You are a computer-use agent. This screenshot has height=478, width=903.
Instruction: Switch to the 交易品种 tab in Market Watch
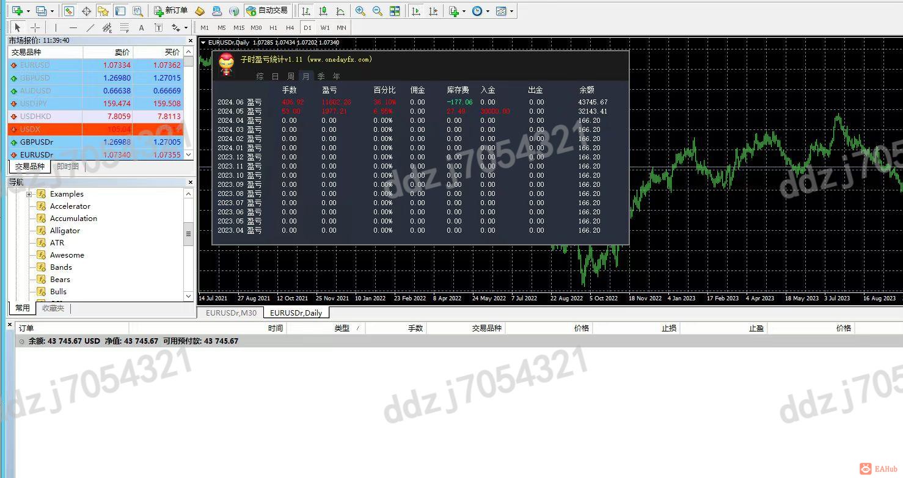pos(30,167)
